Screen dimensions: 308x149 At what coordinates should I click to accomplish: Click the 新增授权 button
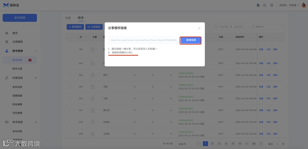point(75,27)
